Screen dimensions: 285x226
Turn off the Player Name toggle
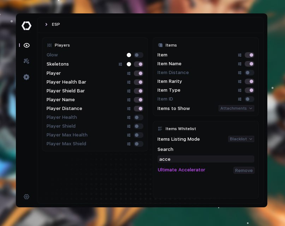tap(138, 100)
